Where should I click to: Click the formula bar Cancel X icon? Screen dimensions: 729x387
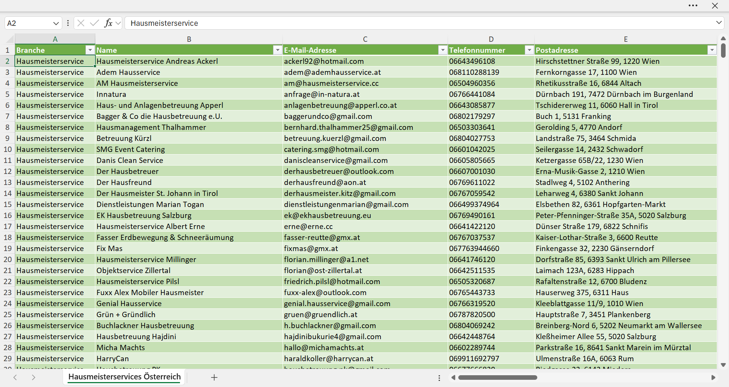[x=81, y=23]
